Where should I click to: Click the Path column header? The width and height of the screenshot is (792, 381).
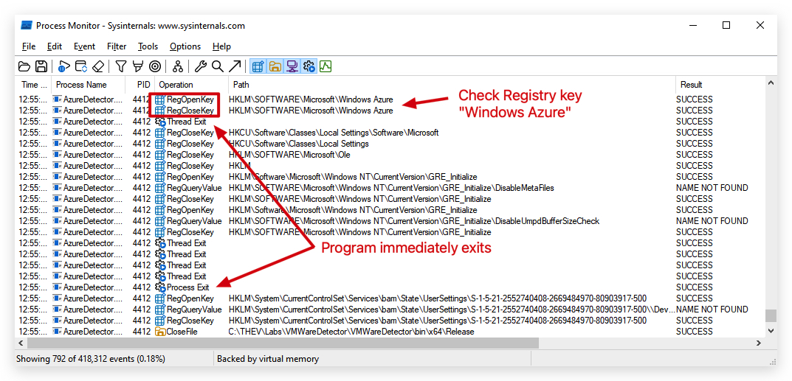(x=452, y=85)
